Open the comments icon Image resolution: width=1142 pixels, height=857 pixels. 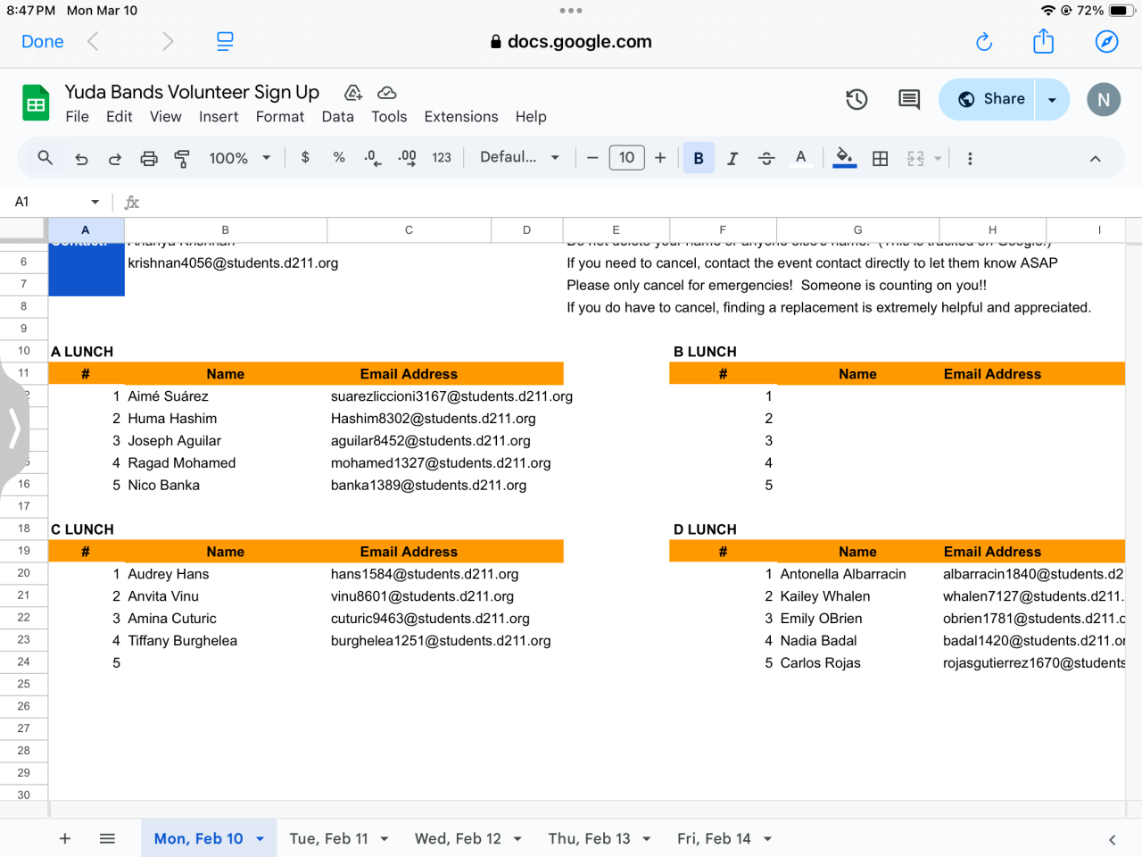(x=908, y=99)
